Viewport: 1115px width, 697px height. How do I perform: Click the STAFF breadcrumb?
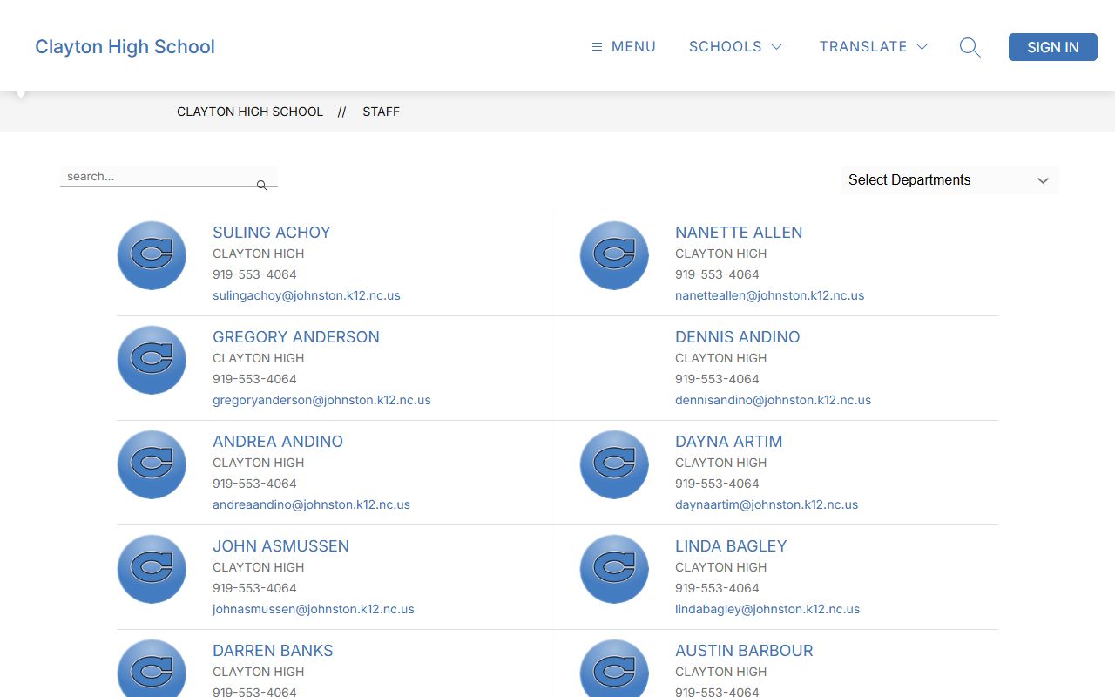(x=382, y=112)
